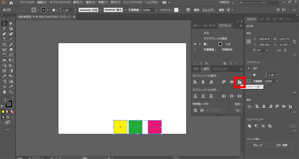Screen dimensions: 299x159
Task: Click the Home icon beside the Ai logo
Action: (x=11, y=3)
